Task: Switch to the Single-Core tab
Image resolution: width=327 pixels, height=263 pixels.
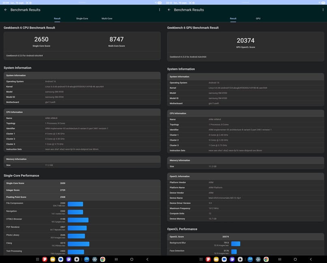Action: click(x=82, y=19)
